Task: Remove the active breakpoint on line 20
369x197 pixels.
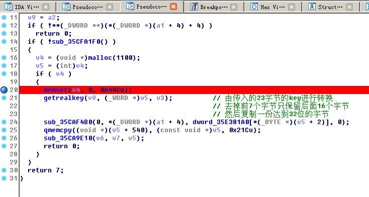Action: pos(4,90)
